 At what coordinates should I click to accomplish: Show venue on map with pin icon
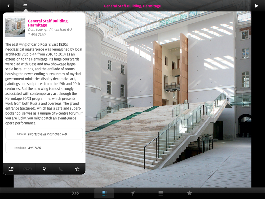pyautogui.click(x=44, y=169)
